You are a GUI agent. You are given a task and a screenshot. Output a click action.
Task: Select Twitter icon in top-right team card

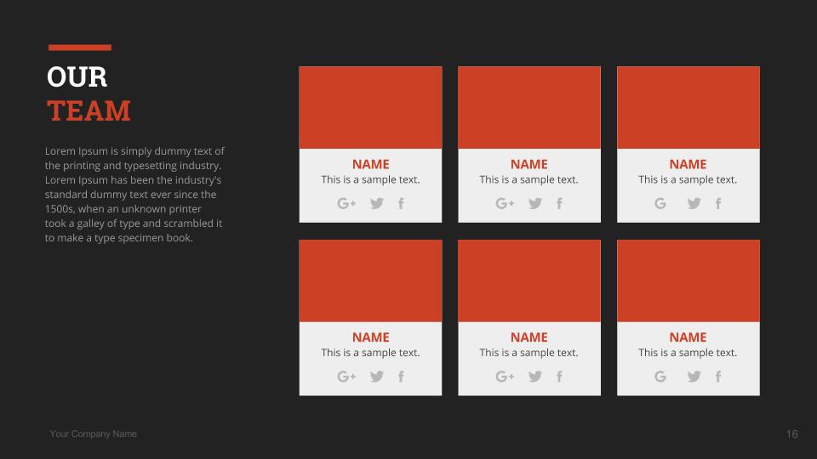tap(694, 203)
